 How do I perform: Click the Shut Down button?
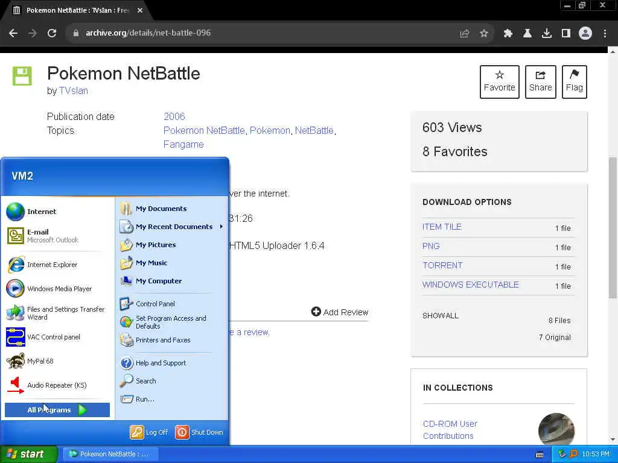click(x=199, y=432)
